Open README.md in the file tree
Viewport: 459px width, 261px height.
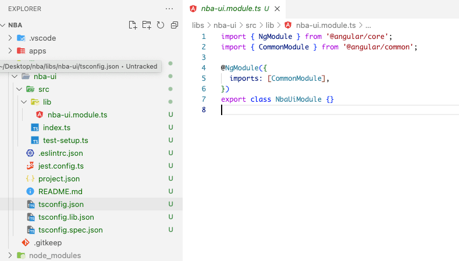[x=60, y=192]
